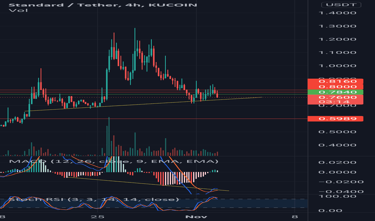Click the 8 date label right of Nov
Image resolution: width=375 pixels, height=221 pixels.
[x=295, y=217]
